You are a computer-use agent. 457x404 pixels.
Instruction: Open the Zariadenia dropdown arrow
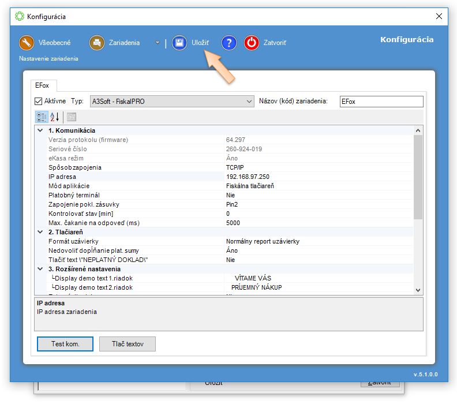(x=158, y=43)
